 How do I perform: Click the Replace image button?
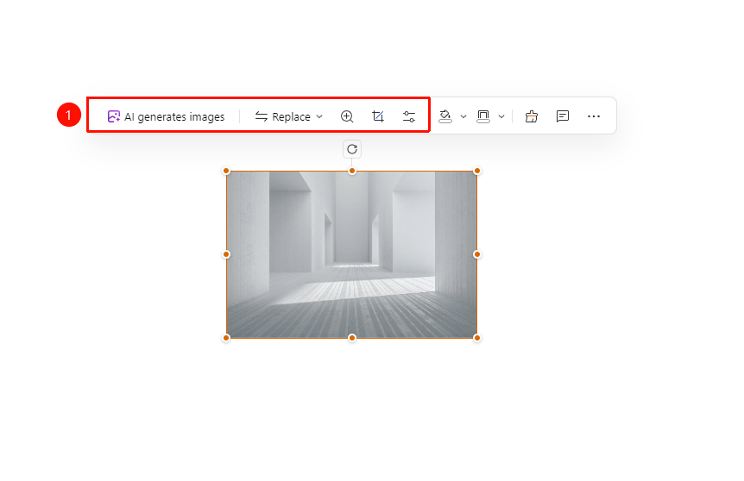coord(283,116)
